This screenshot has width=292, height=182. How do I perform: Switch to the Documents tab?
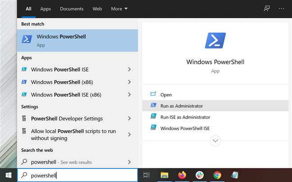(72, 9)
